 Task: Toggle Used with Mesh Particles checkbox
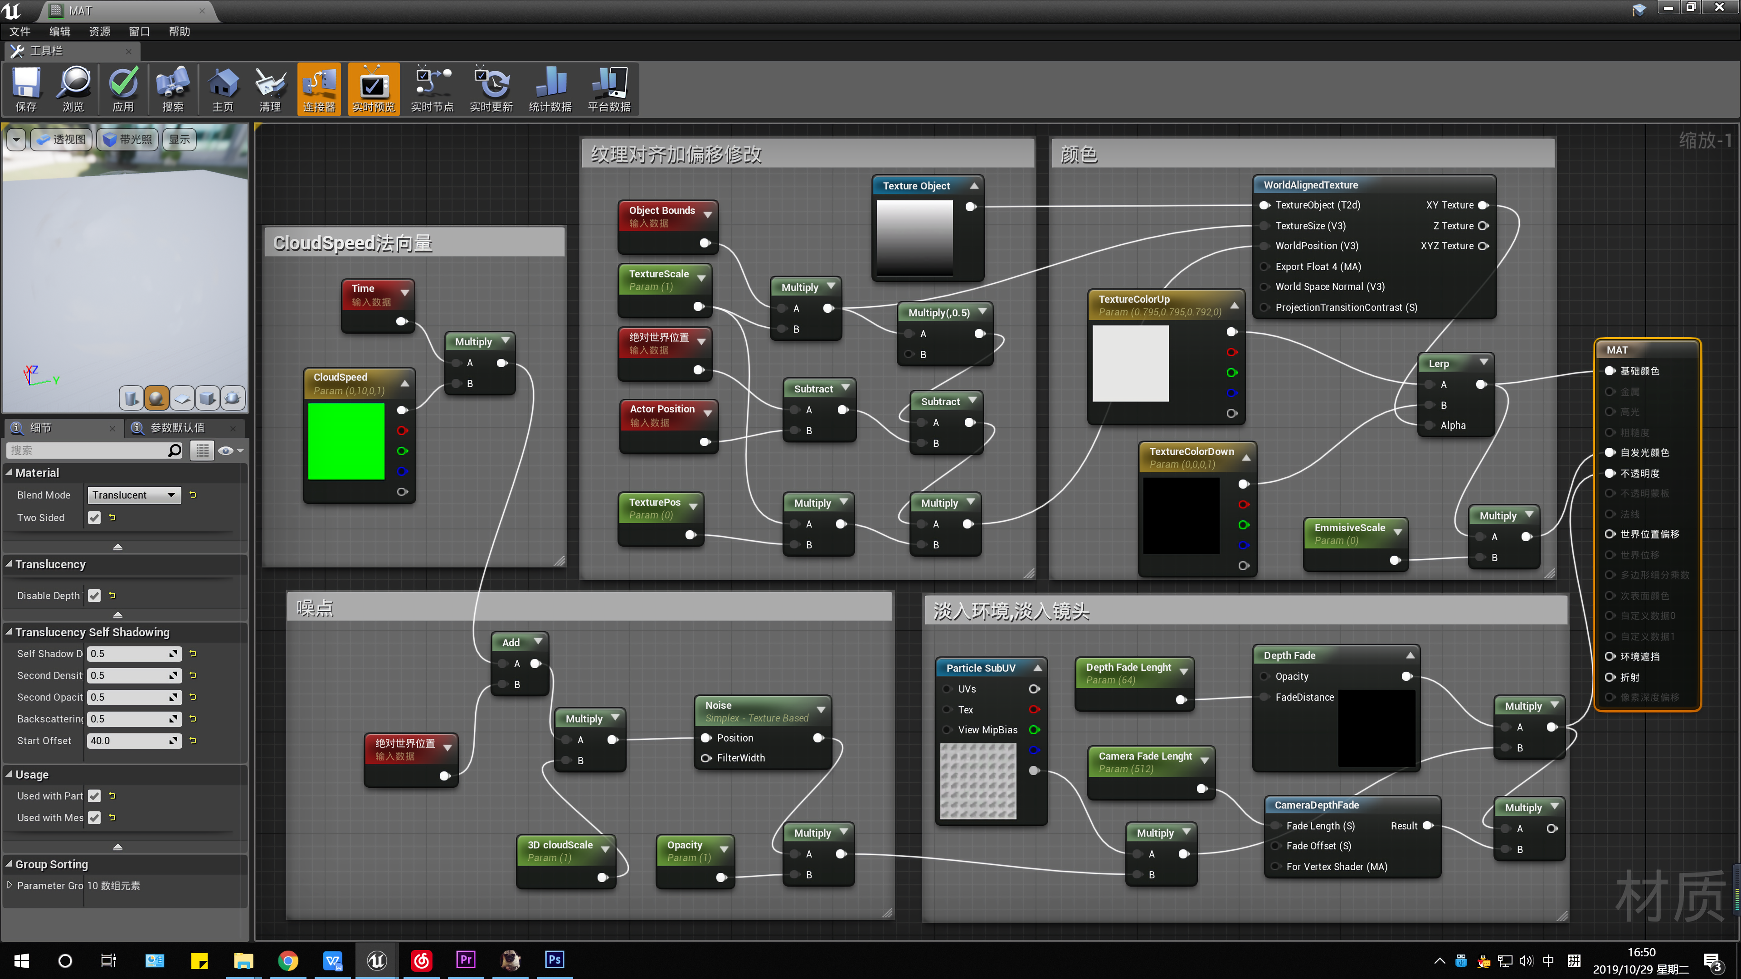95,818
